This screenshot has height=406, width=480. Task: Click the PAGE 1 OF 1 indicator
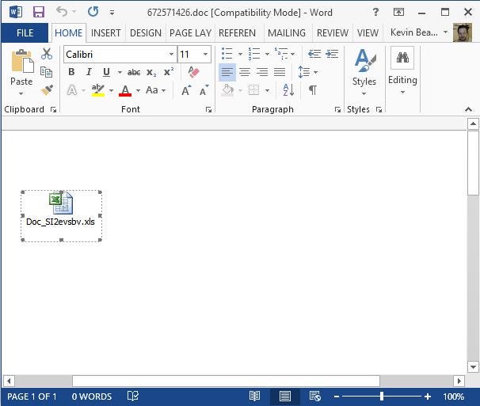click(32, 397)
